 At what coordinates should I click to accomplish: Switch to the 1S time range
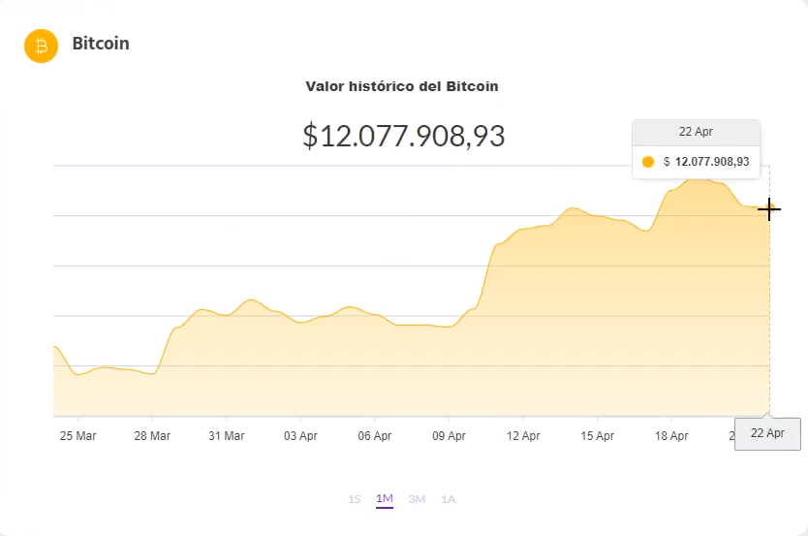(355, 499)
